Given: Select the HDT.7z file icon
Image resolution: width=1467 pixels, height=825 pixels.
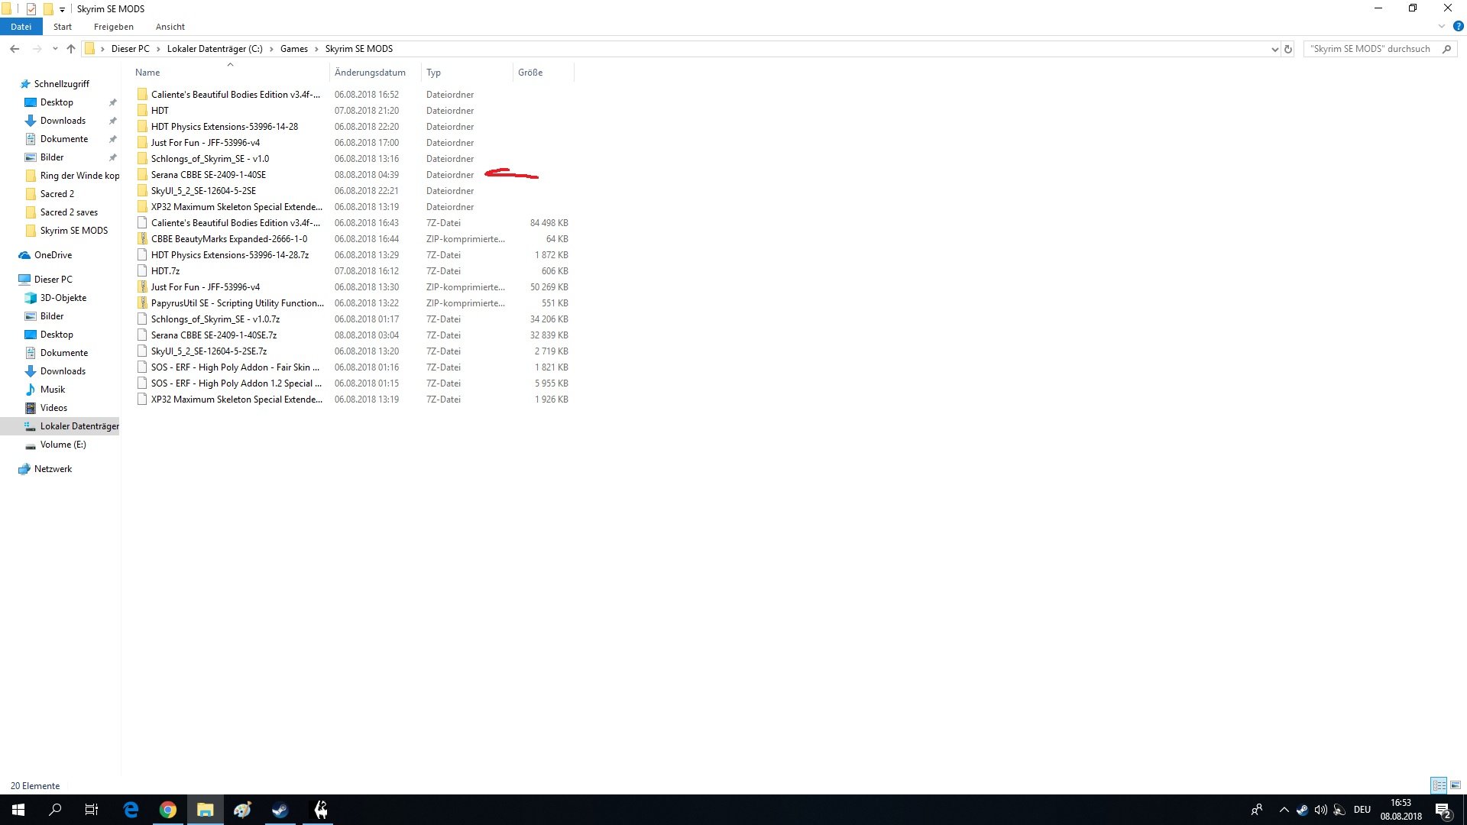Looking at the screenshot, I should click(142, 271).
